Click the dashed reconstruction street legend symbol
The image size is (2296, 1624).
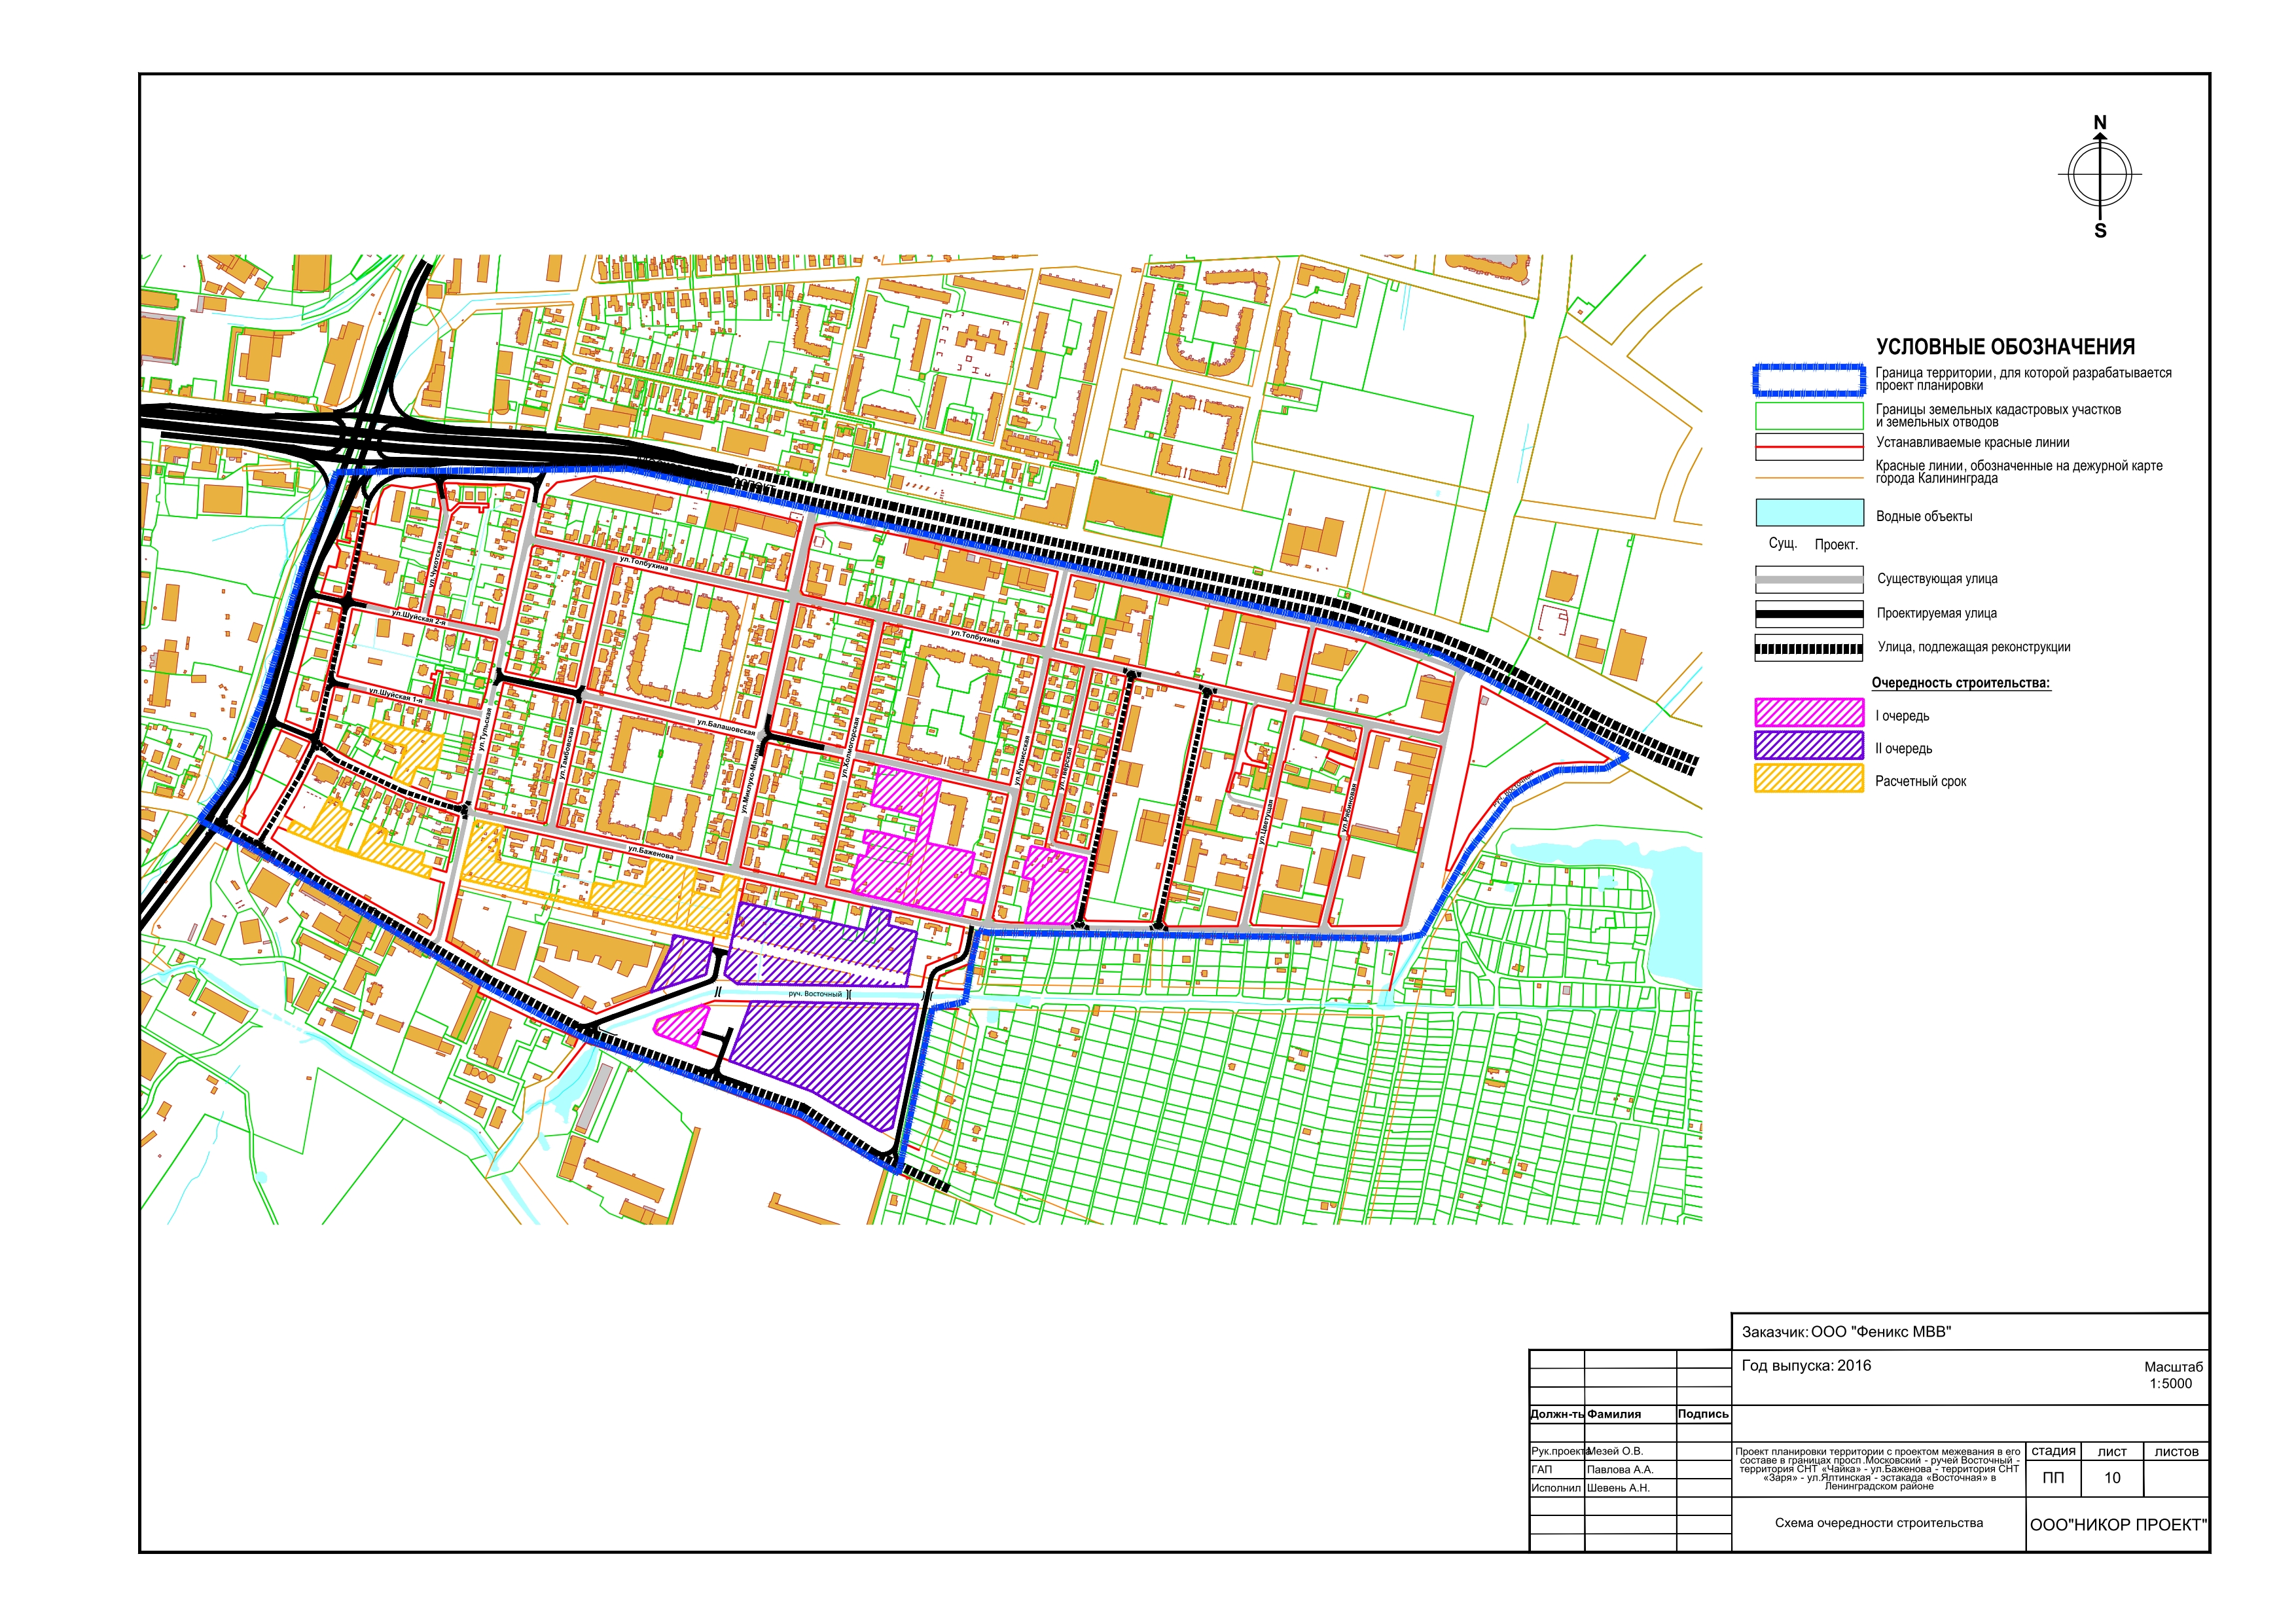[1809, 647]
